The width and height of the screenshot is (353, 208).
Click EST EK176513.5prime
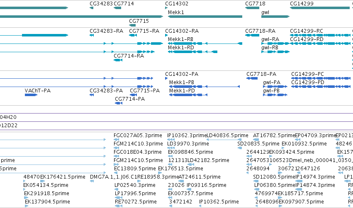[180, 169]
